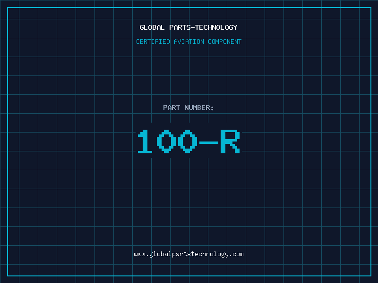Select the word GLOBAL in the header
Screen dimensions: 378x283
152,27
